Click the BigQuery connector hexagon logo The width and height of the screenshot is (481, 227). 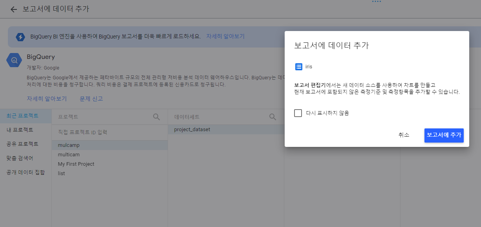[x=14, y=60]
